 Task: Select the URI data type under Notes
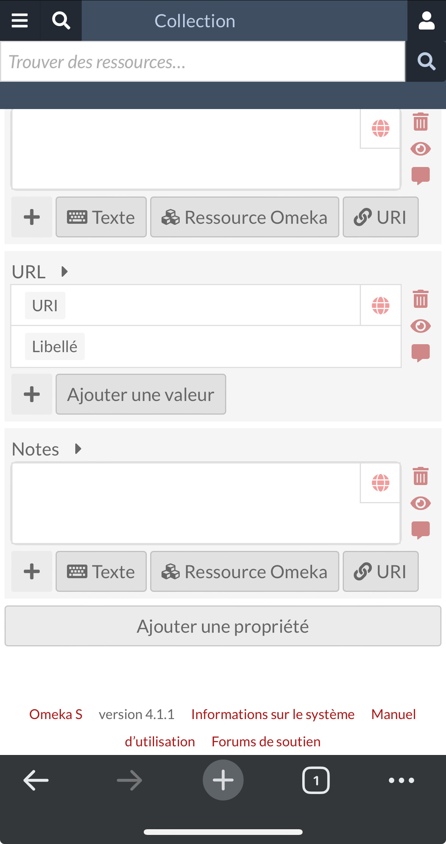(380, 571)
